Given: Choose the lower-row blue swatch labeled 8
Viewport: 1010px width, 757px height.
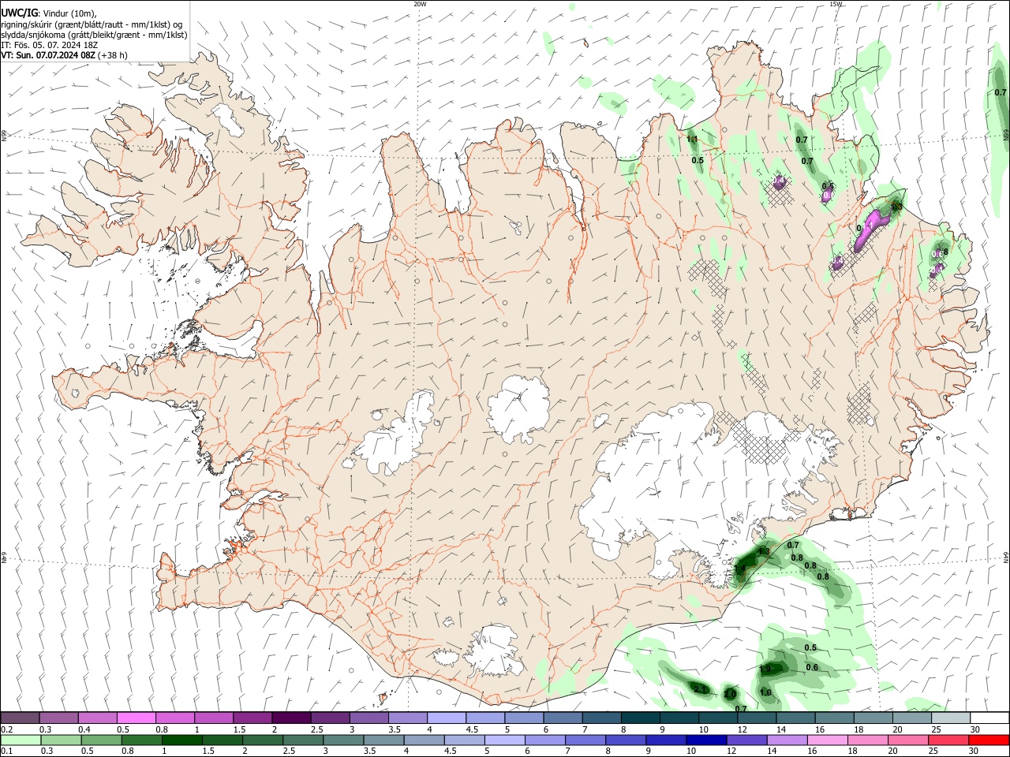Looking at the screenshot, I should pos(625,740).
